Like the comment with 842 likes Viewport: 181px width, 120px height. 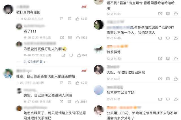click(x=79, y=55)
